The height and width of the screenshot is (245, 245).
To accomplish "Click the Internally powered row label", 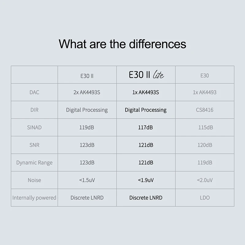I will coord(34,198).
